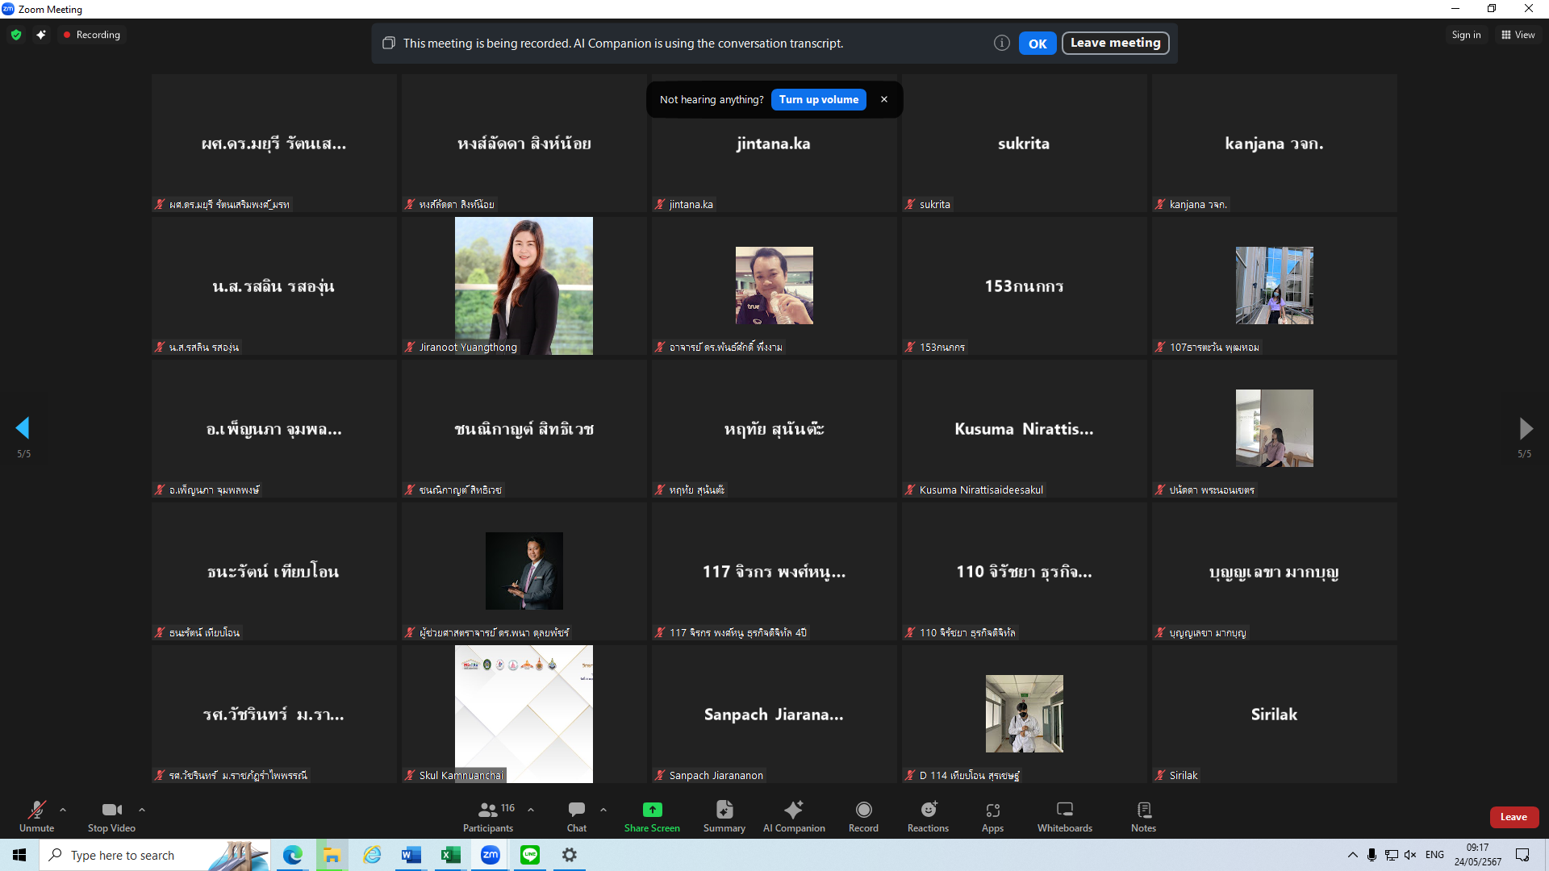Click Sign in link

[1466, 35]
